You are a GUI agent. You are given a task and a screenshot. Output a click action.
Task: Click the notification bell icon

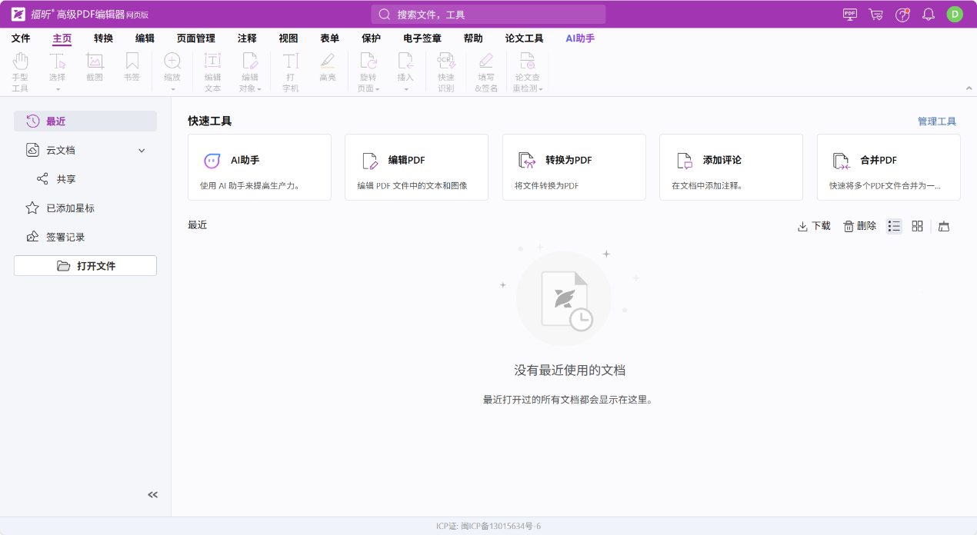pos(929,14)
